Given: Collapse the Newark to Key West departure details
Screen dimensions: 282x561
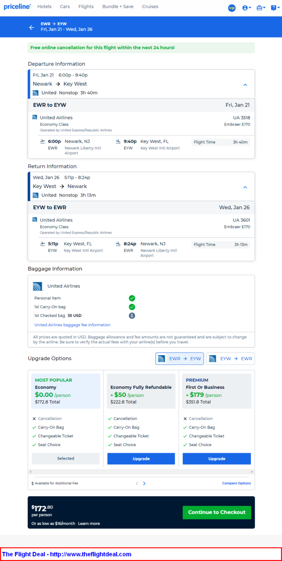Looking at the screenshot, I should [245, 85].
